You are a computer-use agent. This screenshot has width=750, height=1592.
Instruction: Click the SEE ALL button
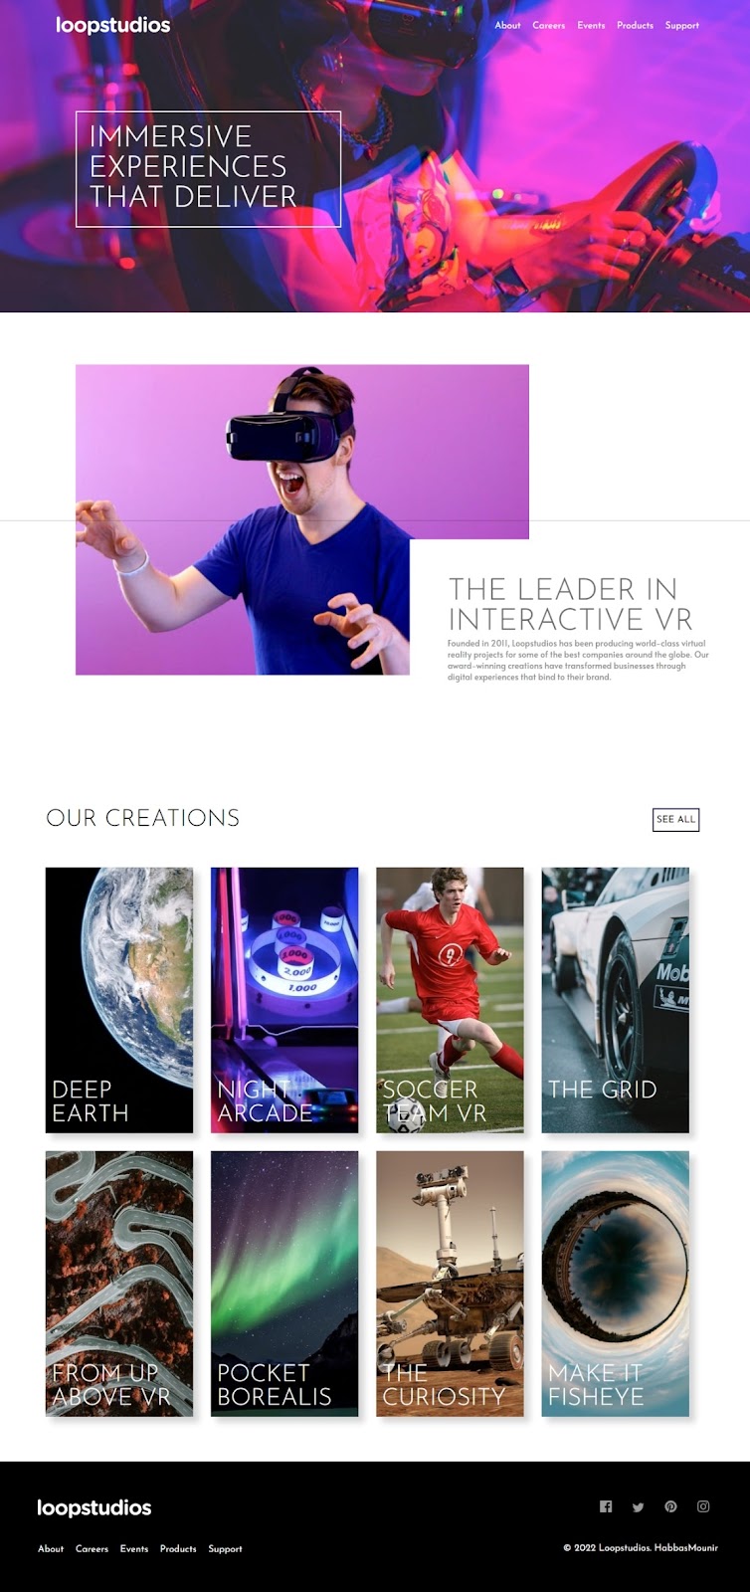676,819
